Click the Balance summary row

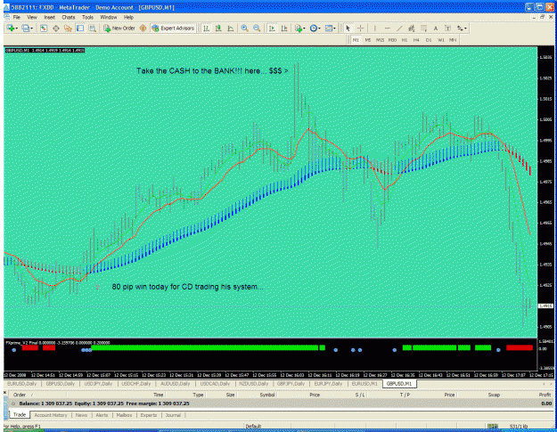(280, 403)
